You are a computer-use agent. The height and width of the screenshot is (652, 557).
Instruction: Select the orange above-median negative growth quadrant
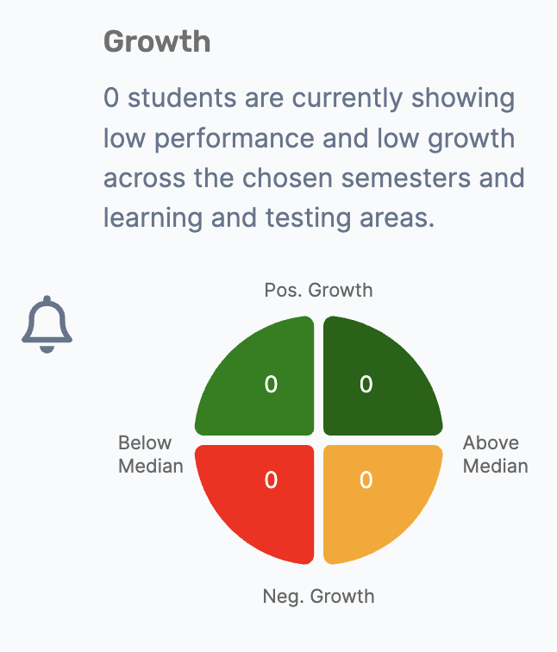point(383,505)
